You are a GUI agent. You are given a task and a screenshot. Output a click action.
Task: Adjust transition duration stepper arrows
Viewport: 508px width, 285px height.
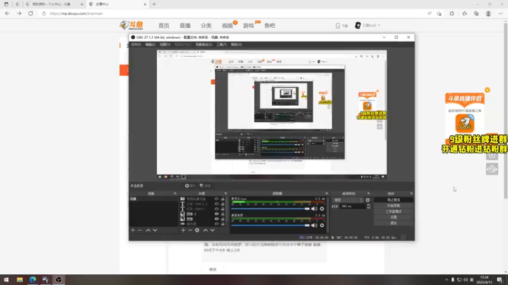pyautogui.click(x=368, y=206)
